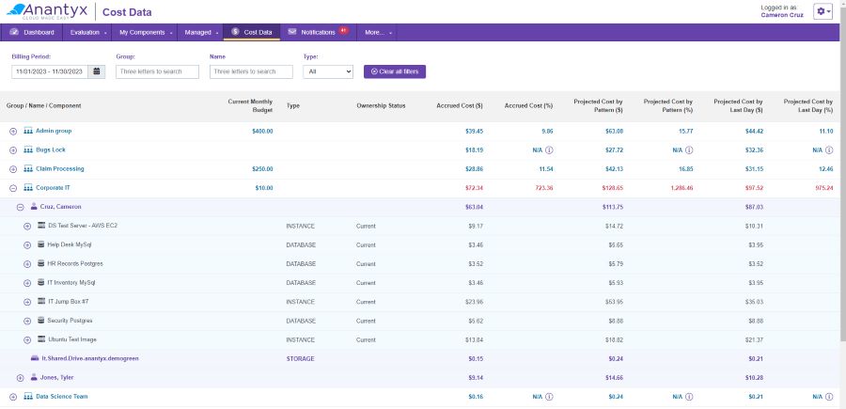Viewport: 846px width, 409px height.
Task: Select the Cost Data tab
Action: [x=252, y=32]
